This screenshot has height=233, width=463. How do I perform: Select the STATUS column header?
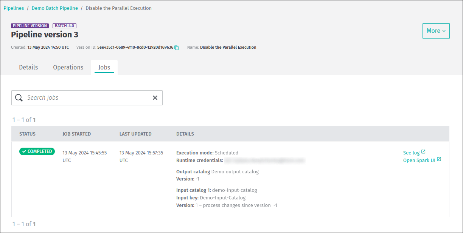27,134
